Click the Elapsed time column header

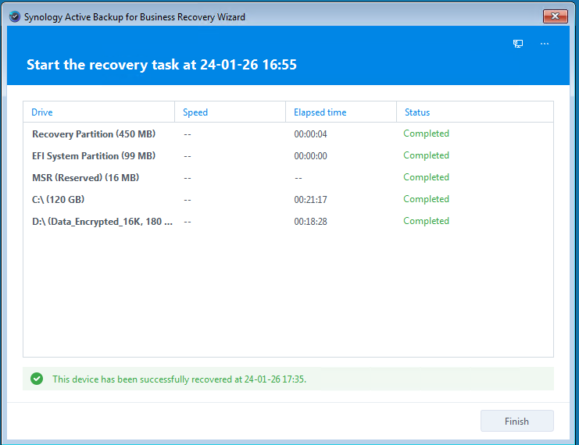(341, 112)
